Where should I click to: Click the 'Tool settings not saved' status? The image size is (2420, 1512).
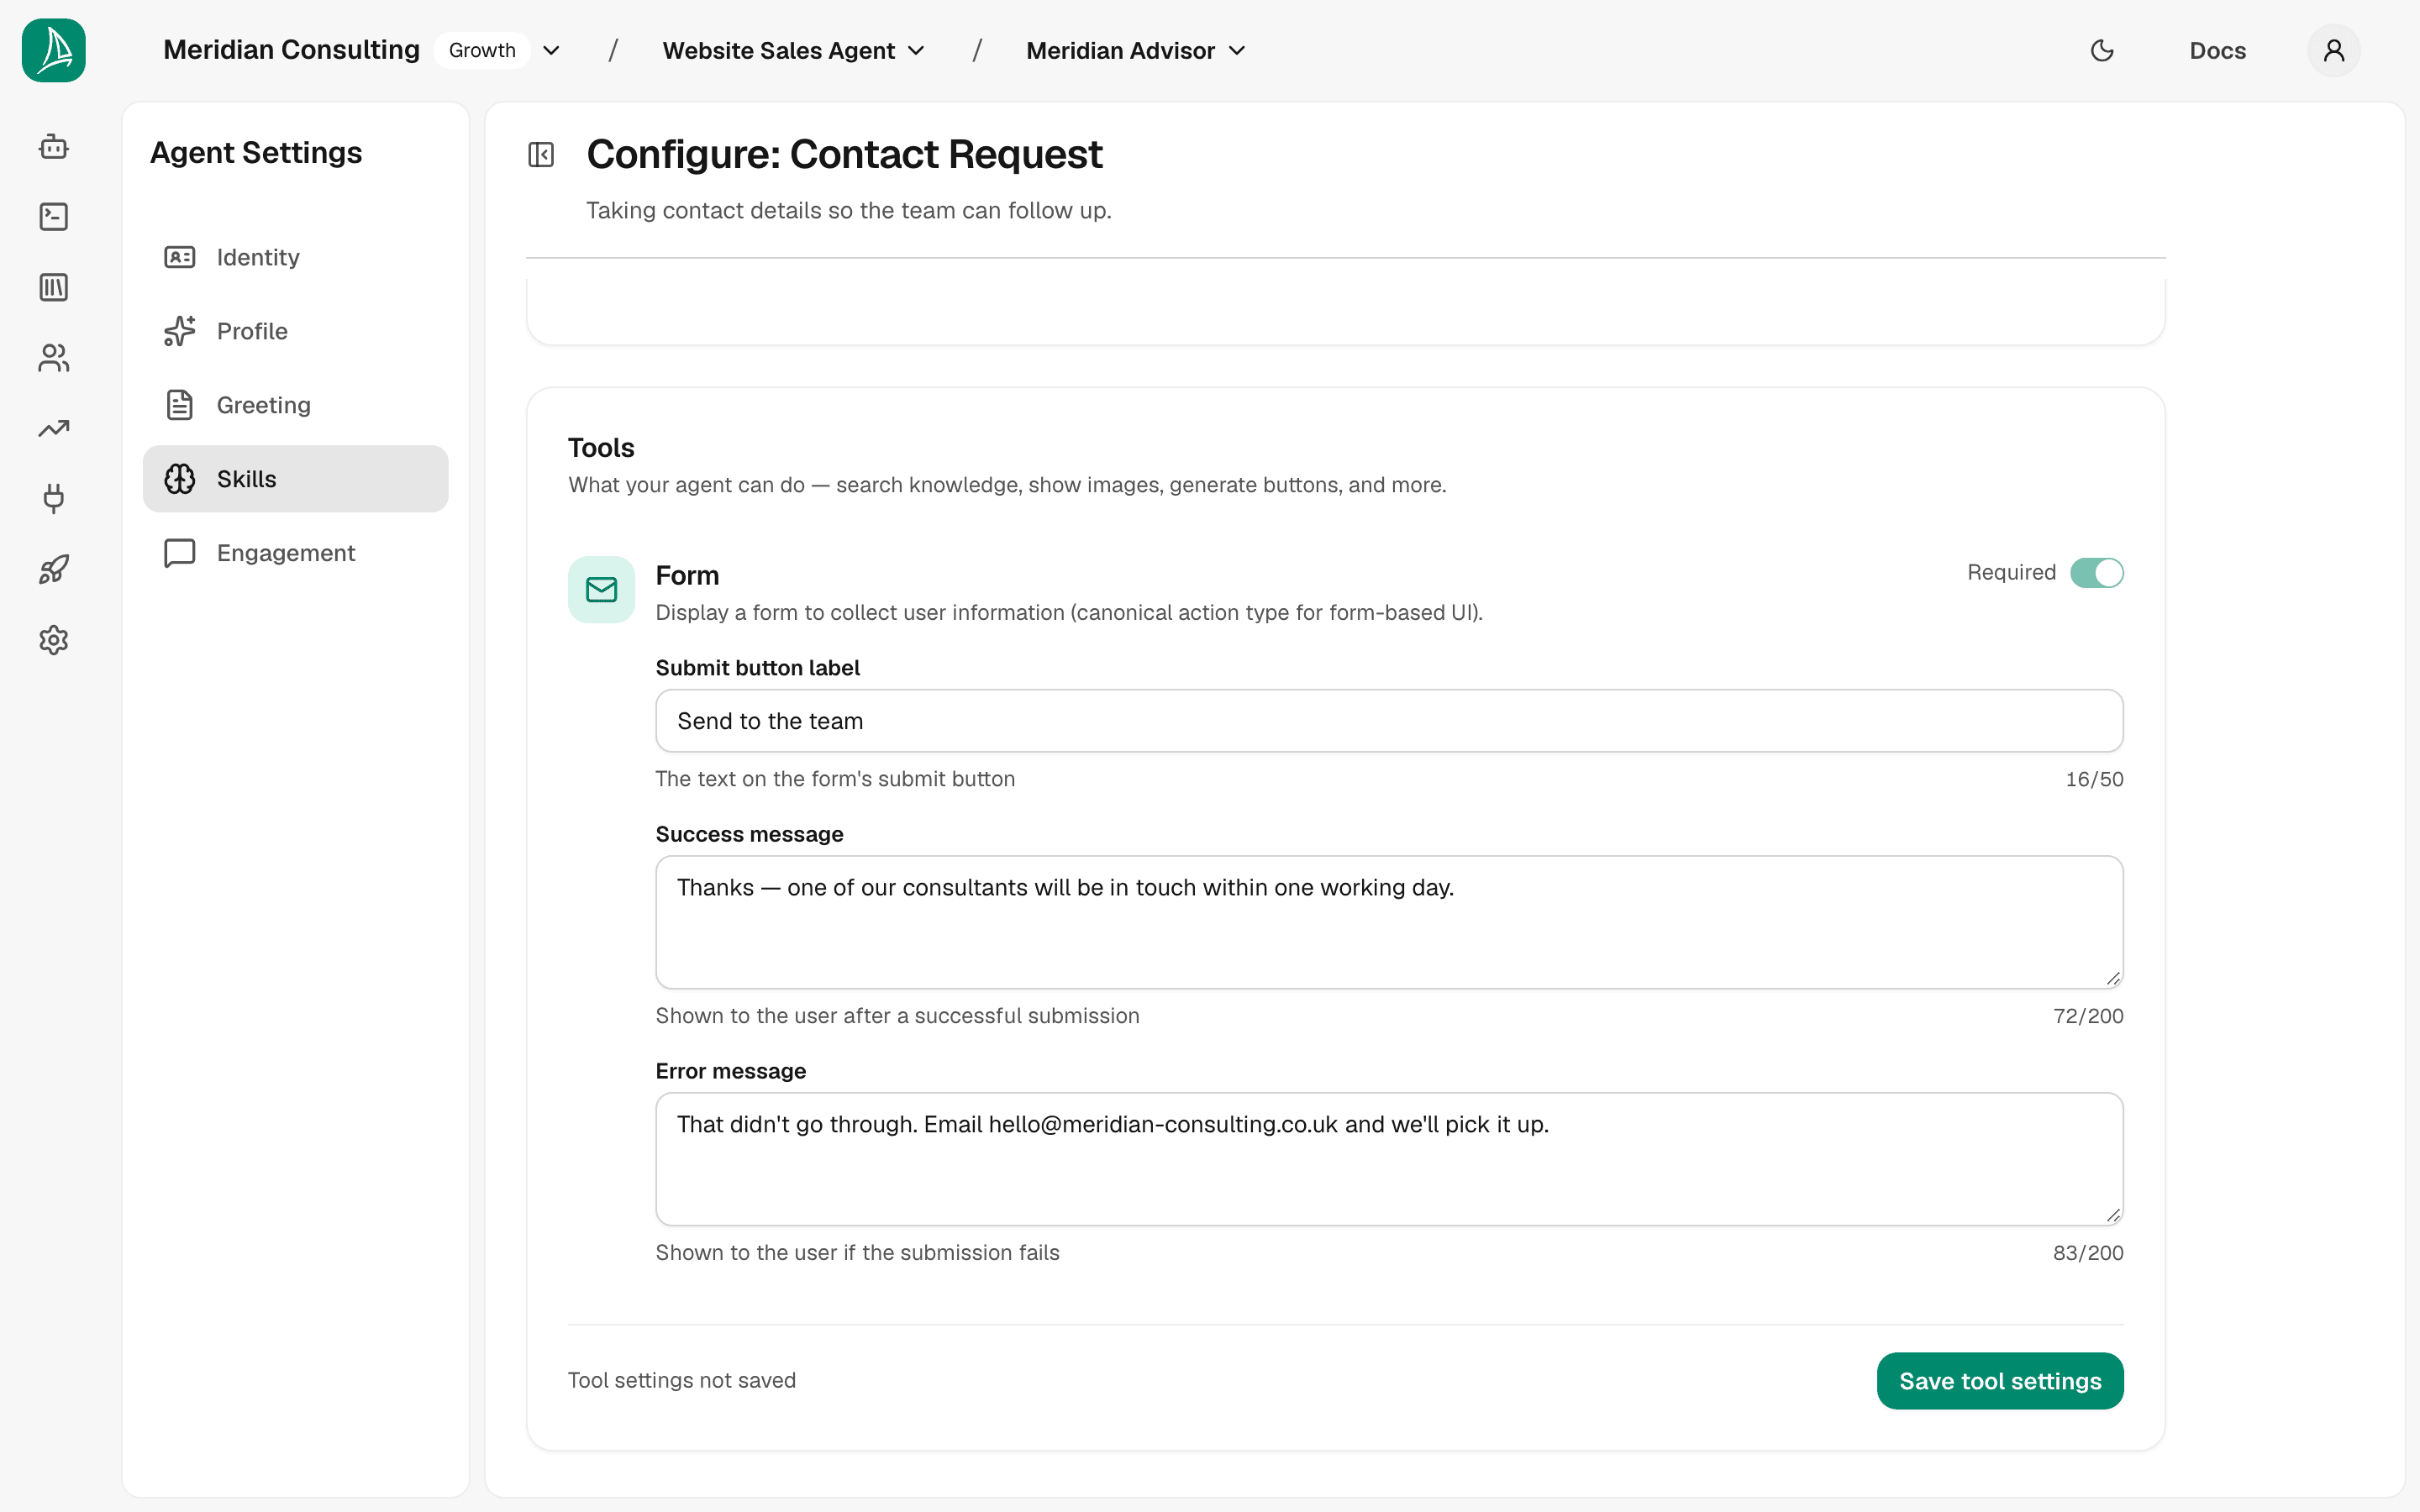pyautogui.click(x=682, y=1380)
